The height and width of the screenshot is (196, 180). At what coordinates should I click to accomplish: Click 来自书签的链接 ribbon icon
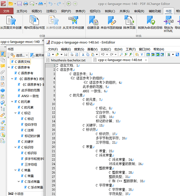click(111, 22)
